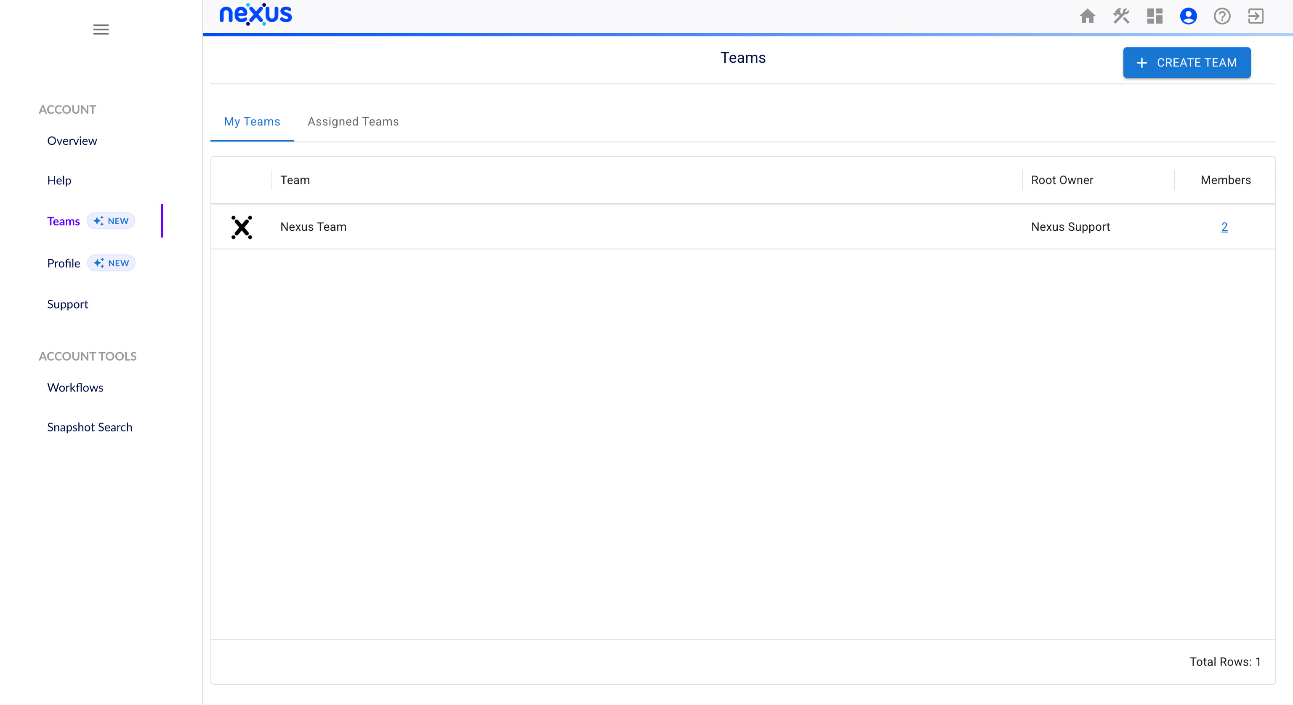
Task: Click the Nexus Team X logo
Action: pyautogui.click(x=242, y=227)
